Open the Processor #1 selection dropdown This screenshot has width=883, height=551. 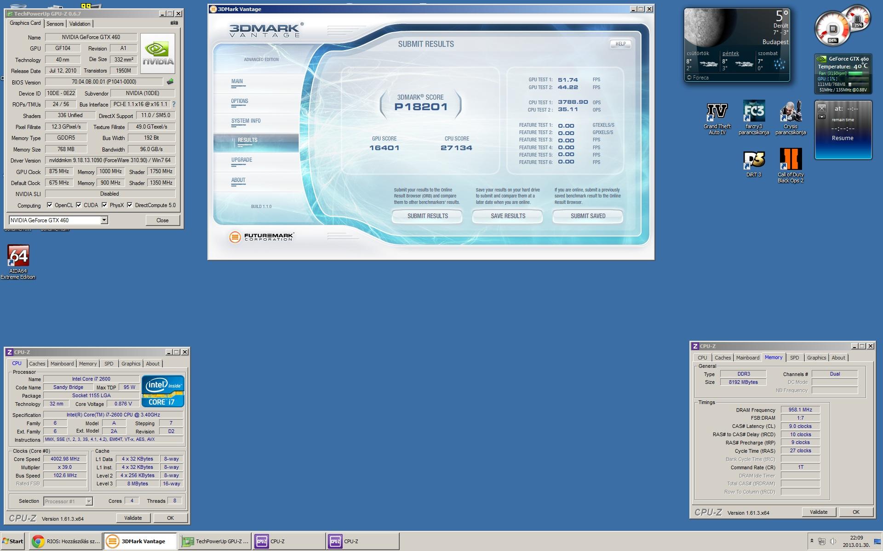89,501
